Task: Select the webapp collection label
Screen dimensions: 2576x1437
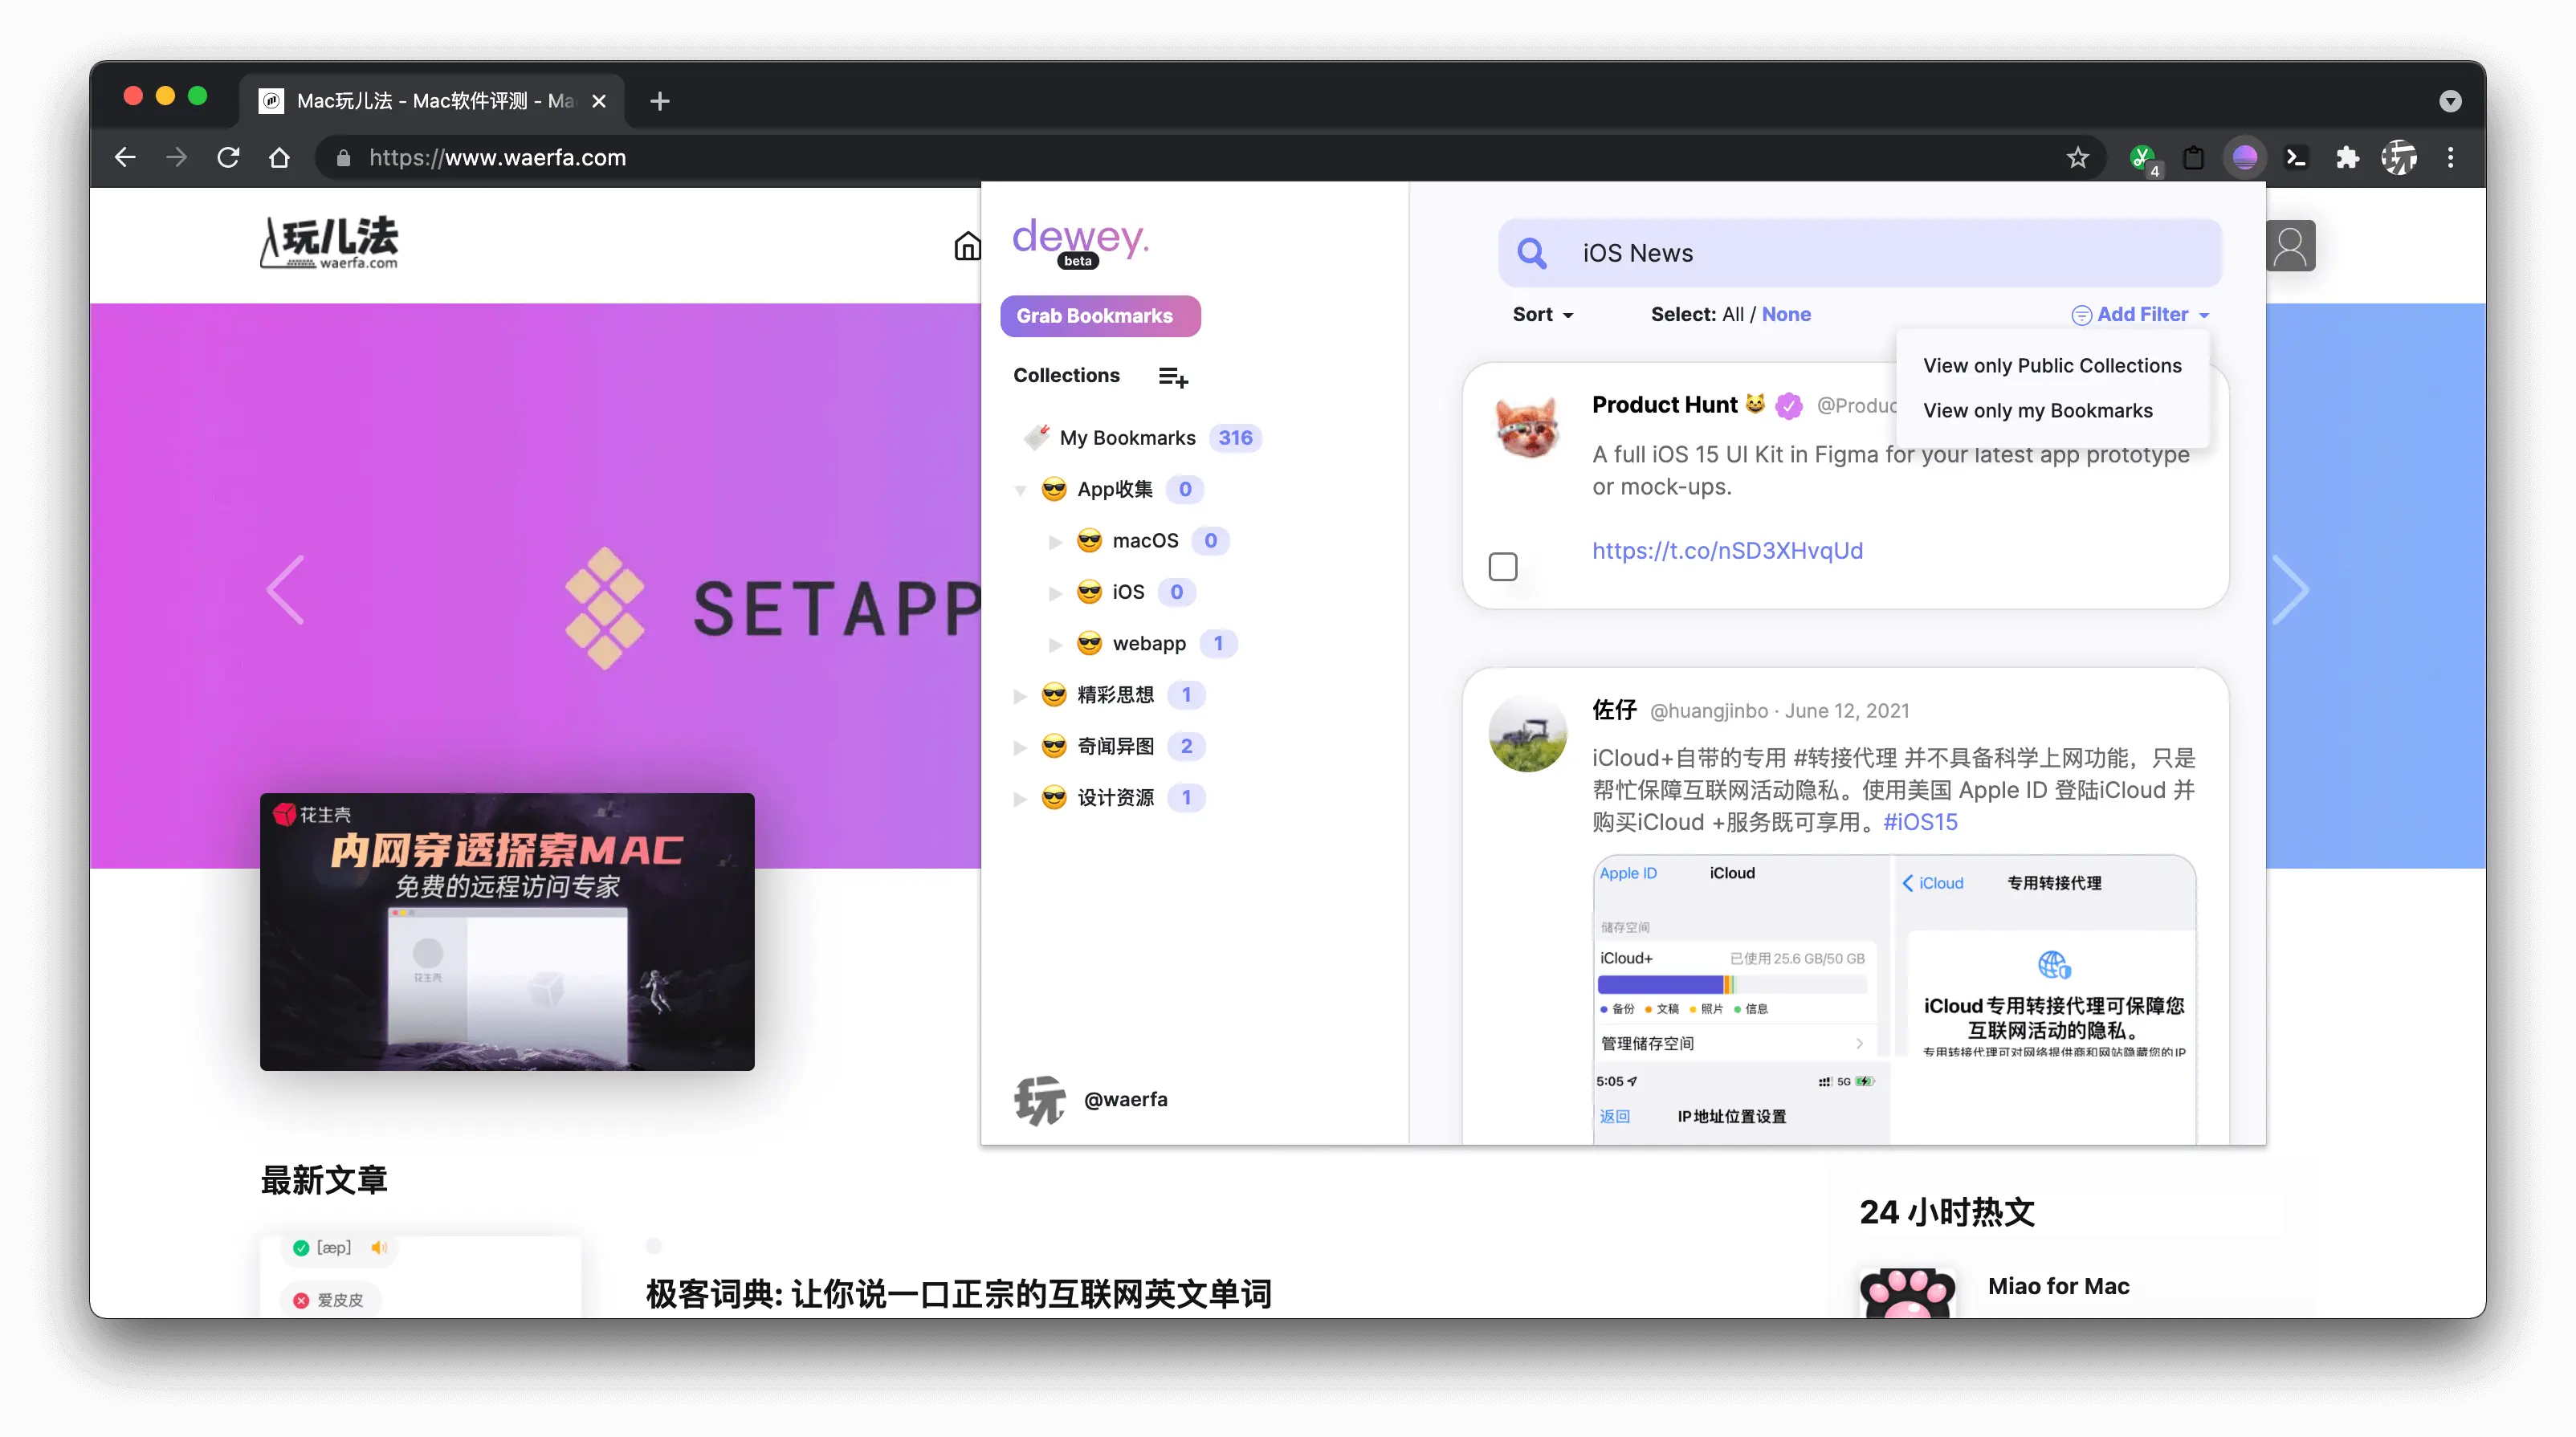Action: tap(1148, 644)
